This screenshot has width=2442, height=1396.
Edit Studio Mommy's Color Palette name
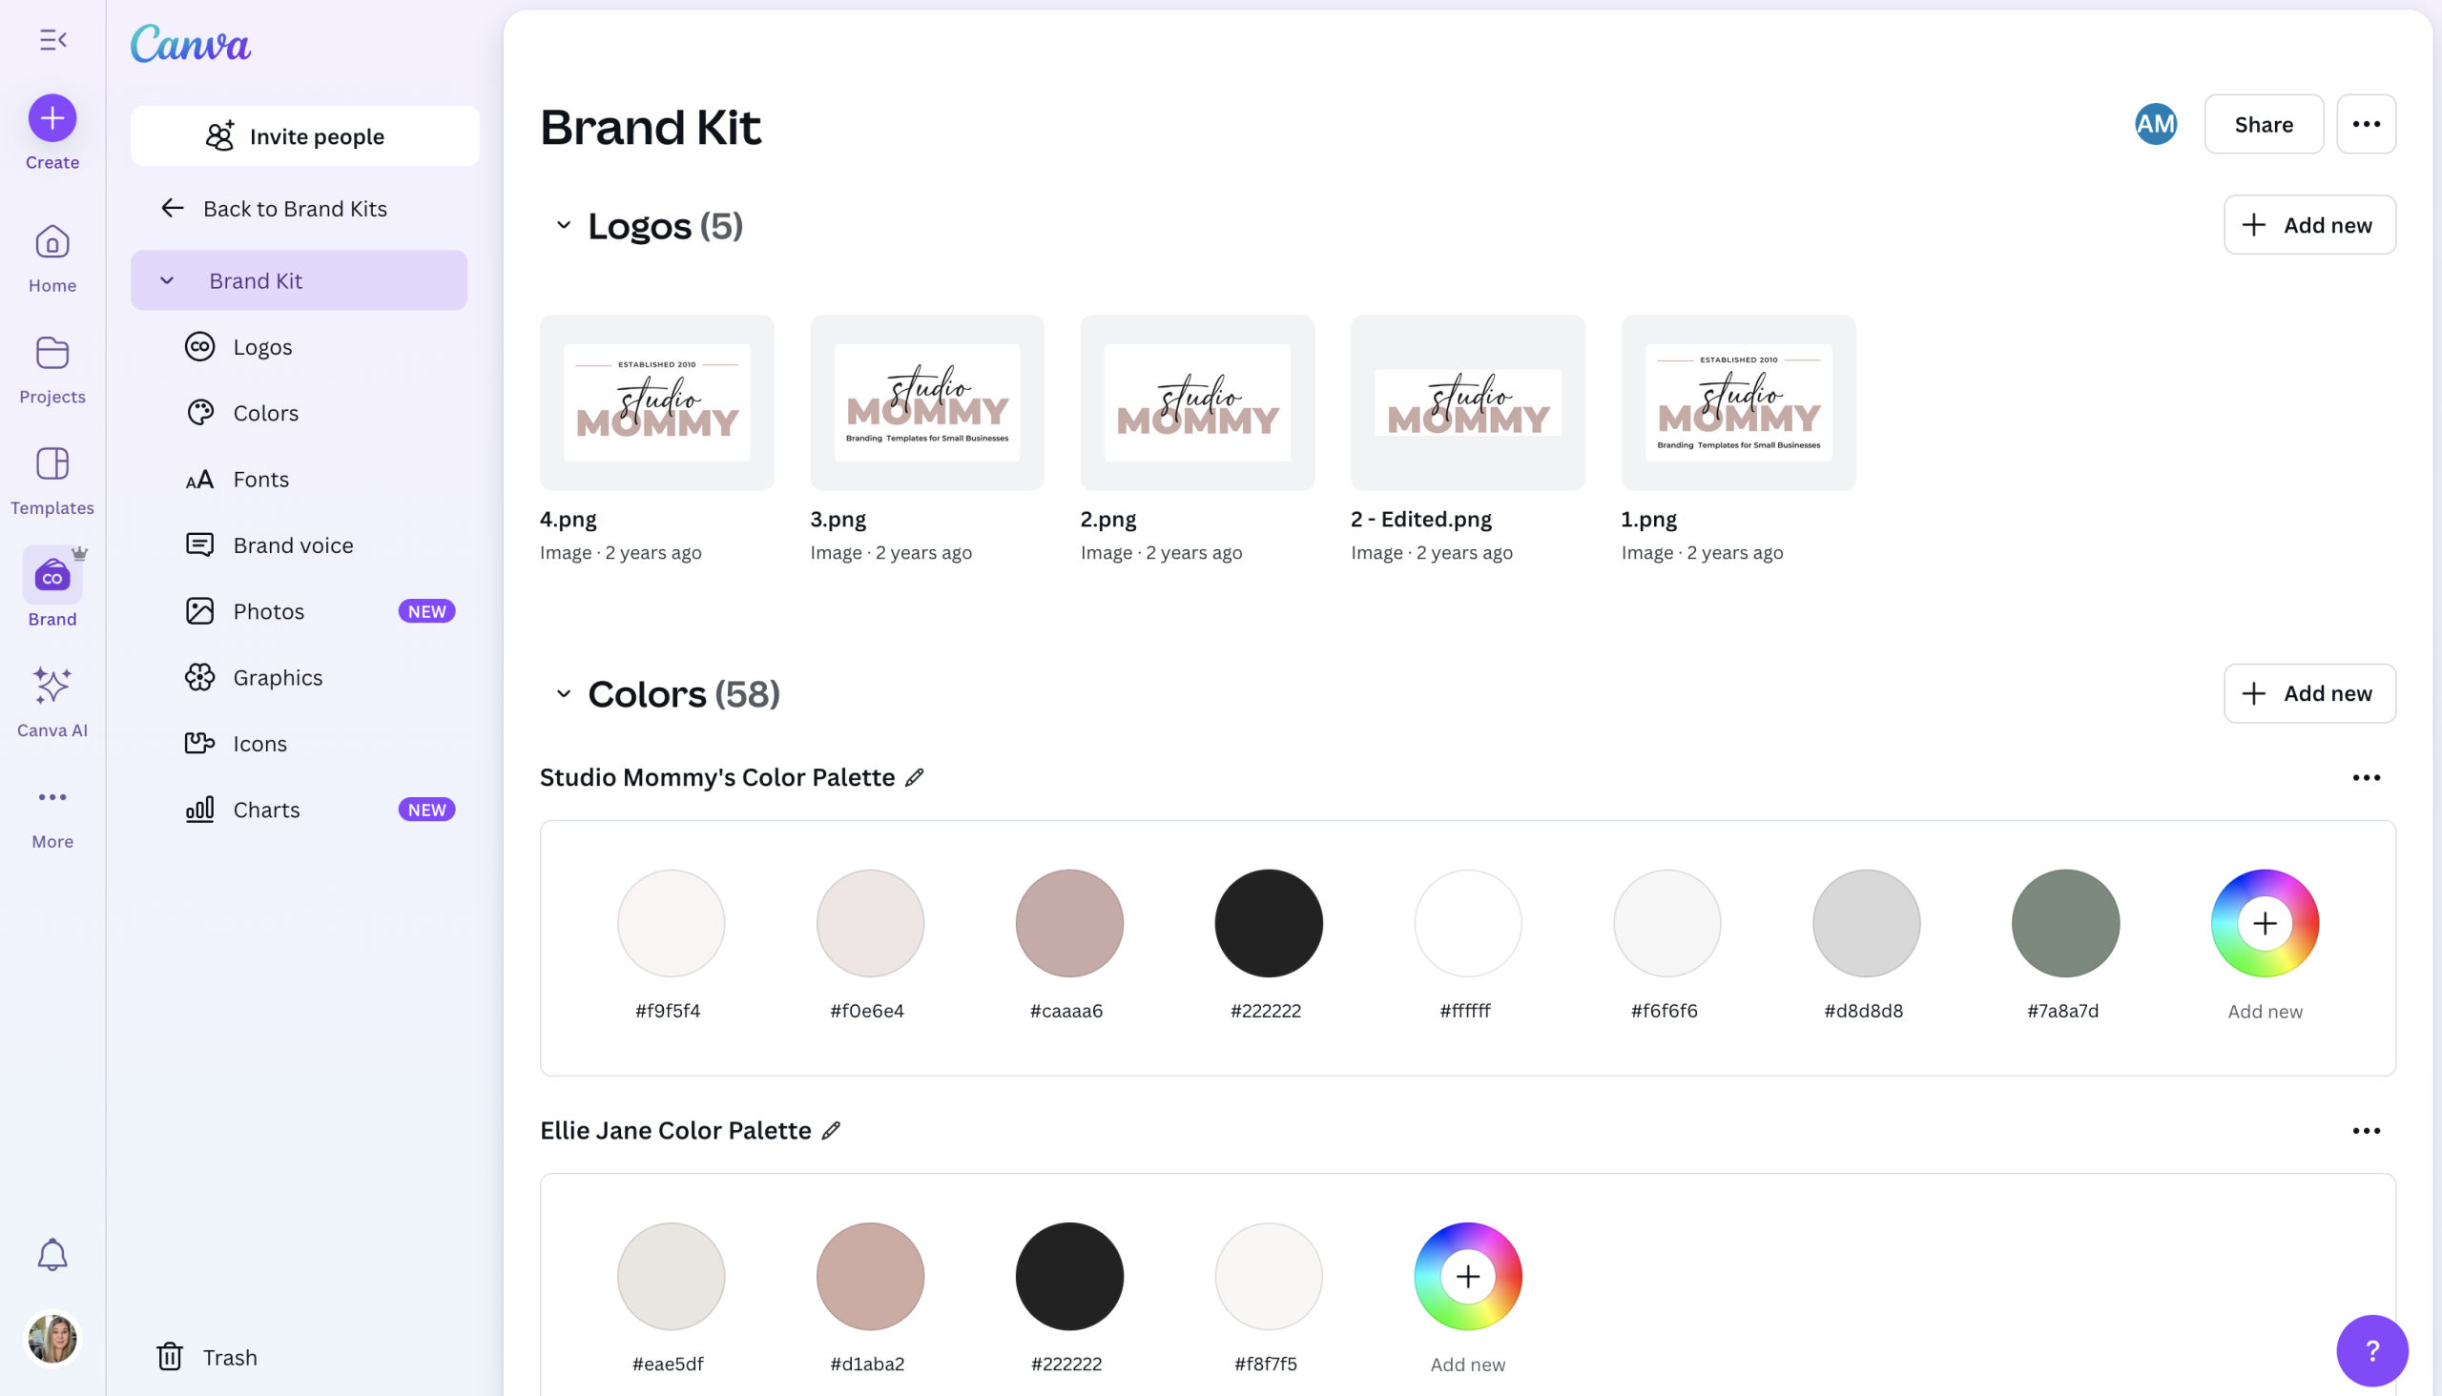(915, 777)
